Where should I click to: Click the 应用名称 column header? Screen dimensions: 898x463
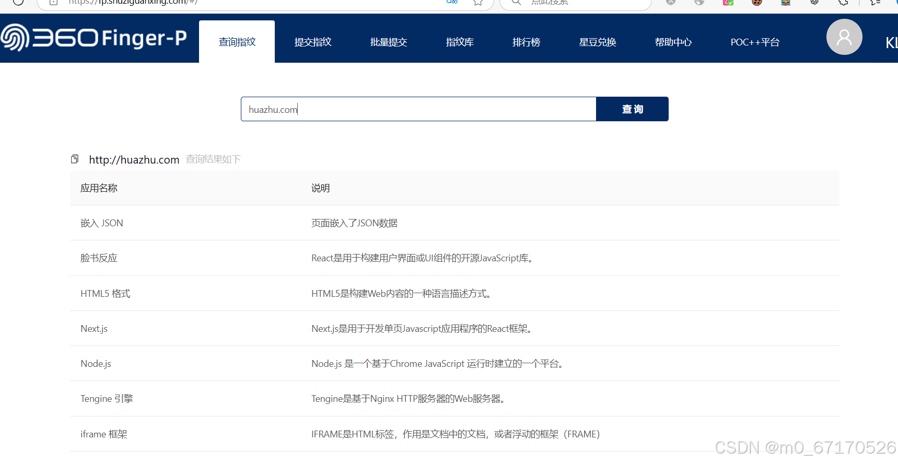click(99, 188)
